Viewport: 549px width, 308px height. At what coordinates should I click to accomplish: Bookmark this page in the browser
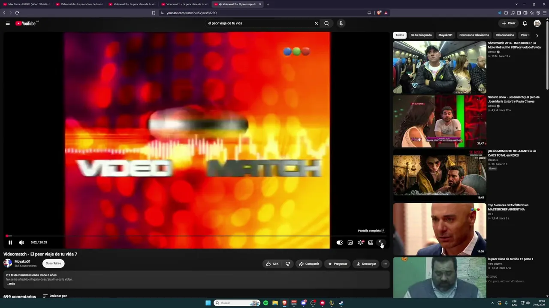pos(154,13)
